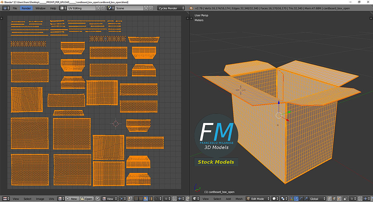Switch to face select mode in viewport header
This screenshot has width=373, height=202.
(339, 200)
